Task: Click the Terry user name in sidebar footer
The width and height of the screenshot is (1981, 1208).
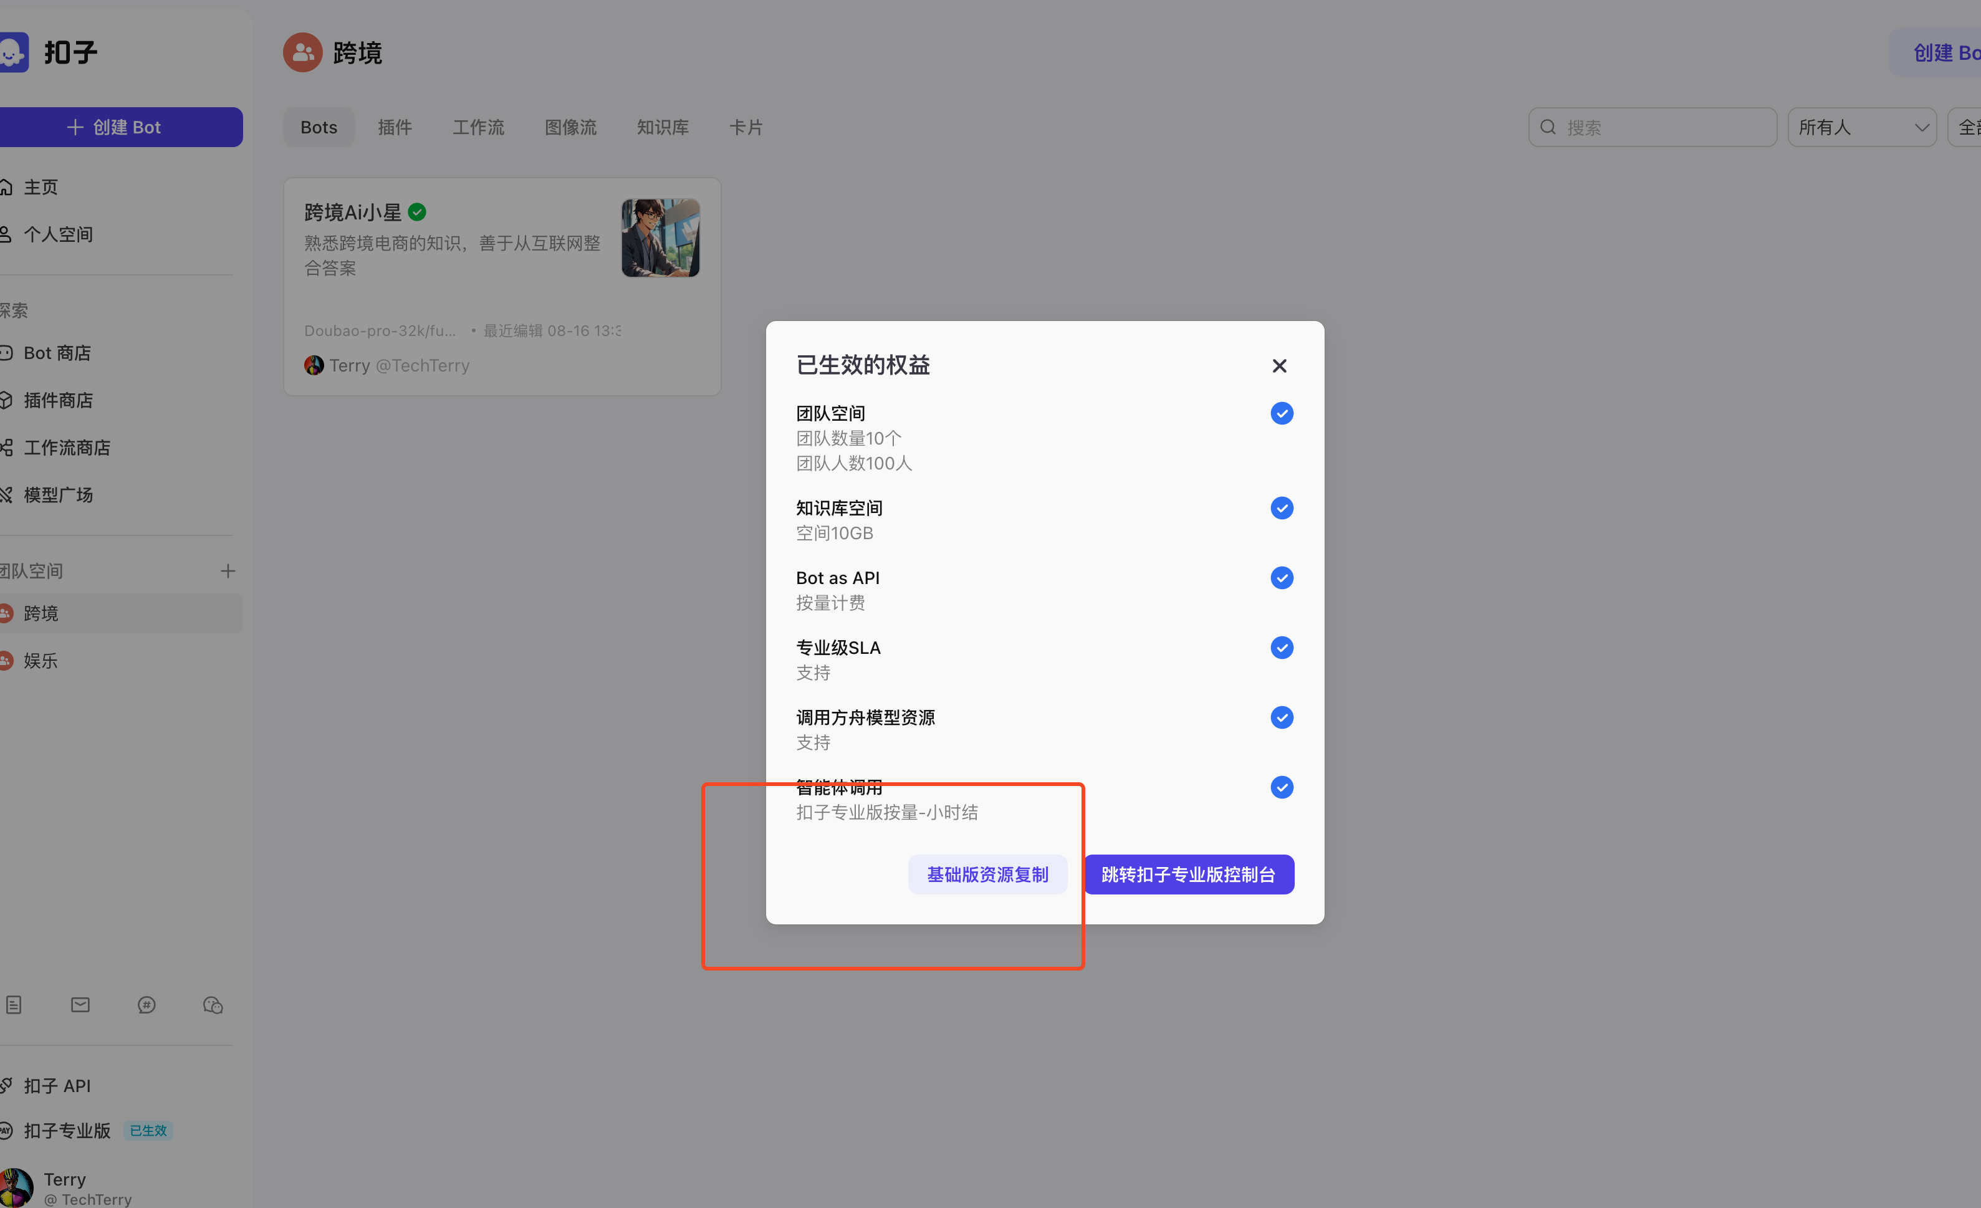Action: [64, 1179]
